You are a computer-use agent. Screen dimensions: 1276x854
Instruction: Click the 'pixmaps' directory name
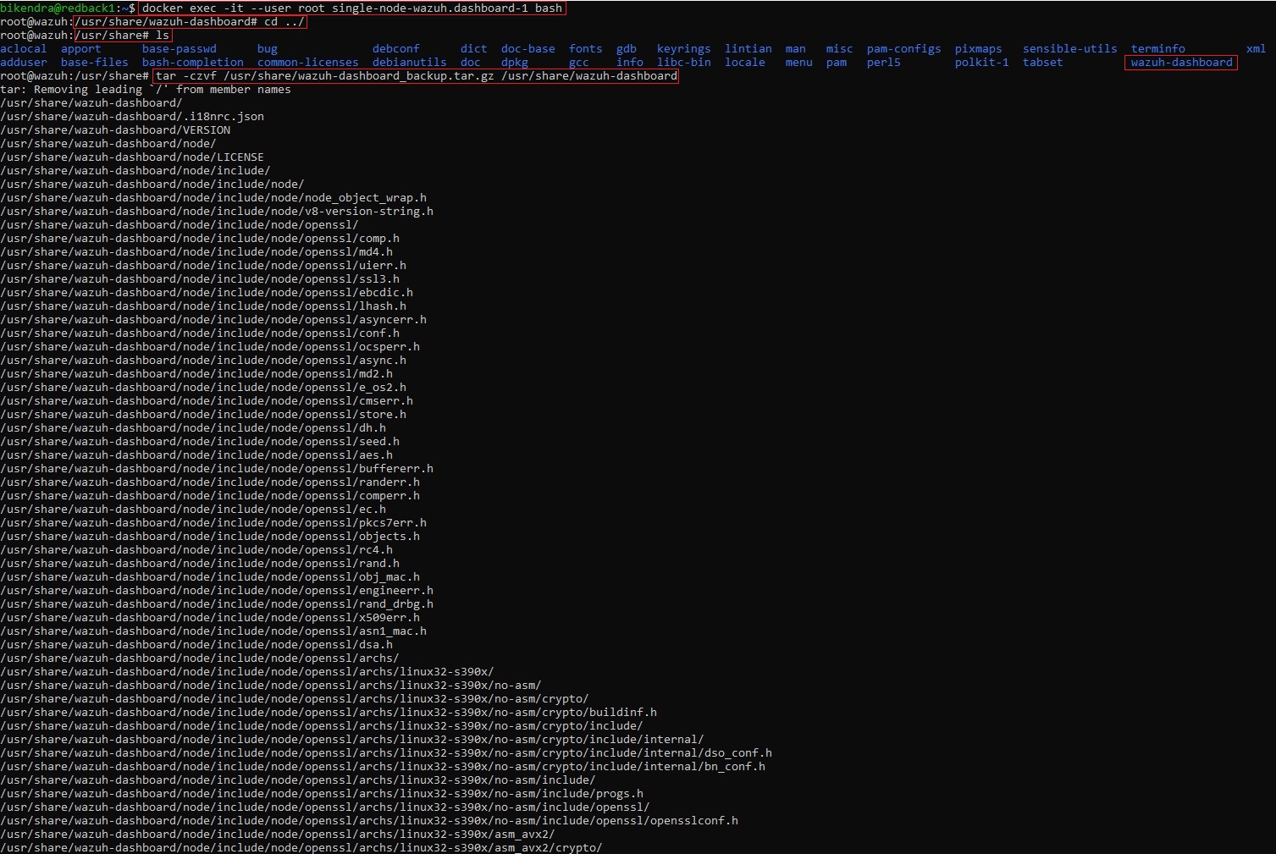coord(979,48)
